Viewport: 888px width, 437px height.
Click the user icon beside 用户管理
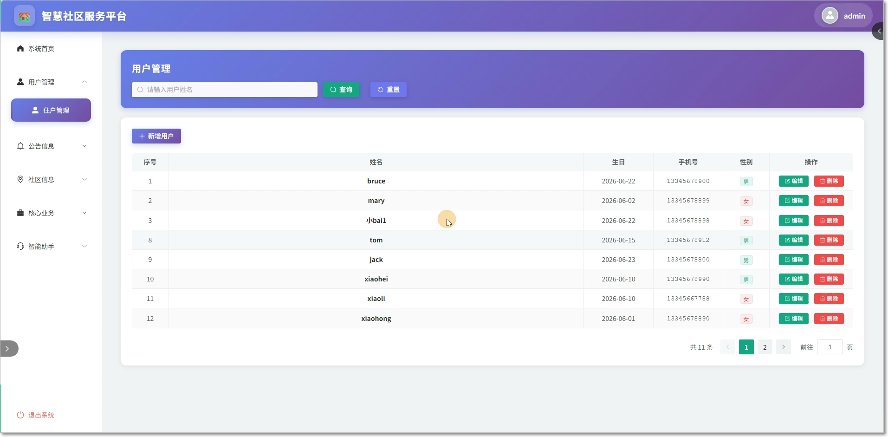pyautogui.click(x=20, y=82)
